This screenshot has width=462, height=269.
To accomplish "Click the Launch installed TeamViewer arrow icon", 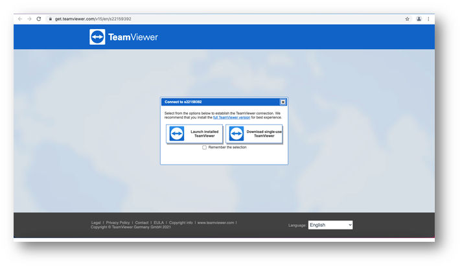I will [177, 134].
